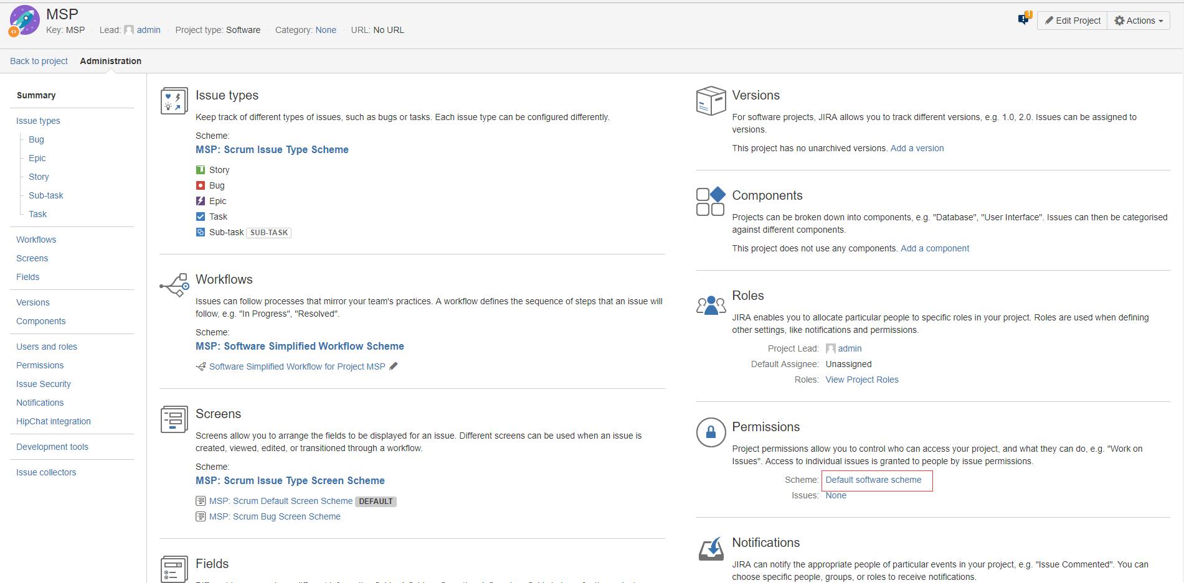Open Default software scheme permission link

coord(873,480)
